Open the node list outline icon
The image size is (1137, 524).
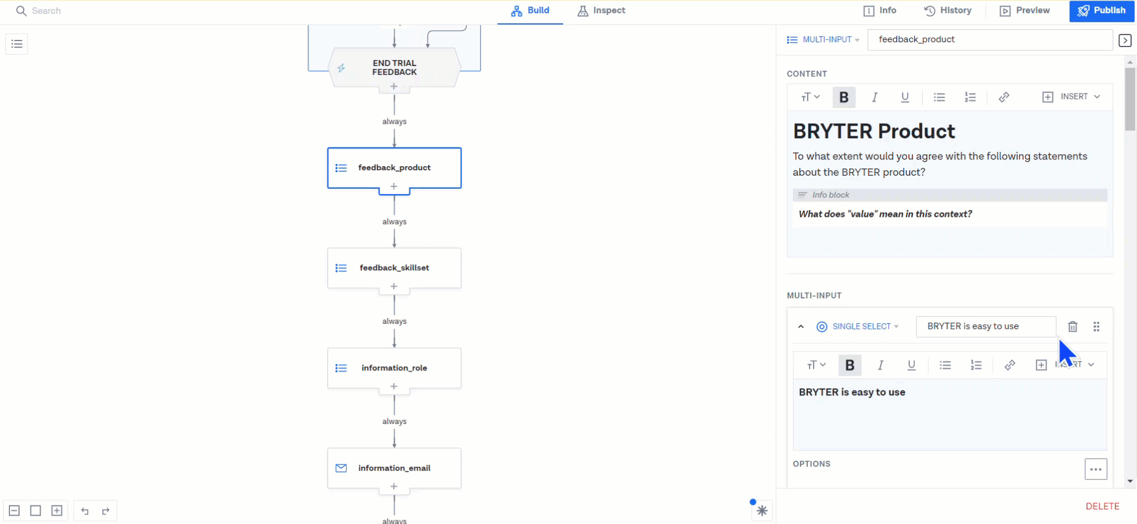(17, 44)
